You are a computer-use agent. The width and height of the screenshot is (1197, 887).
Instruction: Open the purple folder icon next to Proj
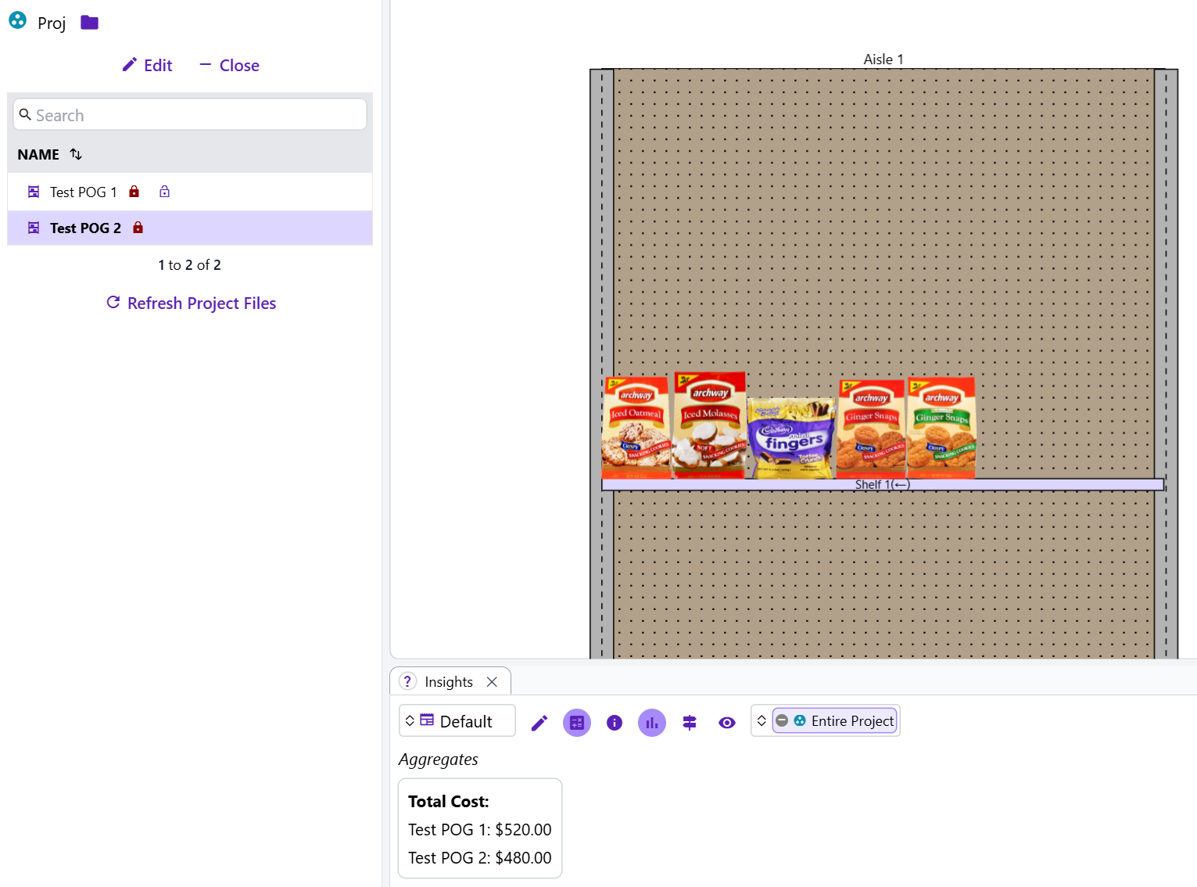pyautogui.click(x=90, y=23)
